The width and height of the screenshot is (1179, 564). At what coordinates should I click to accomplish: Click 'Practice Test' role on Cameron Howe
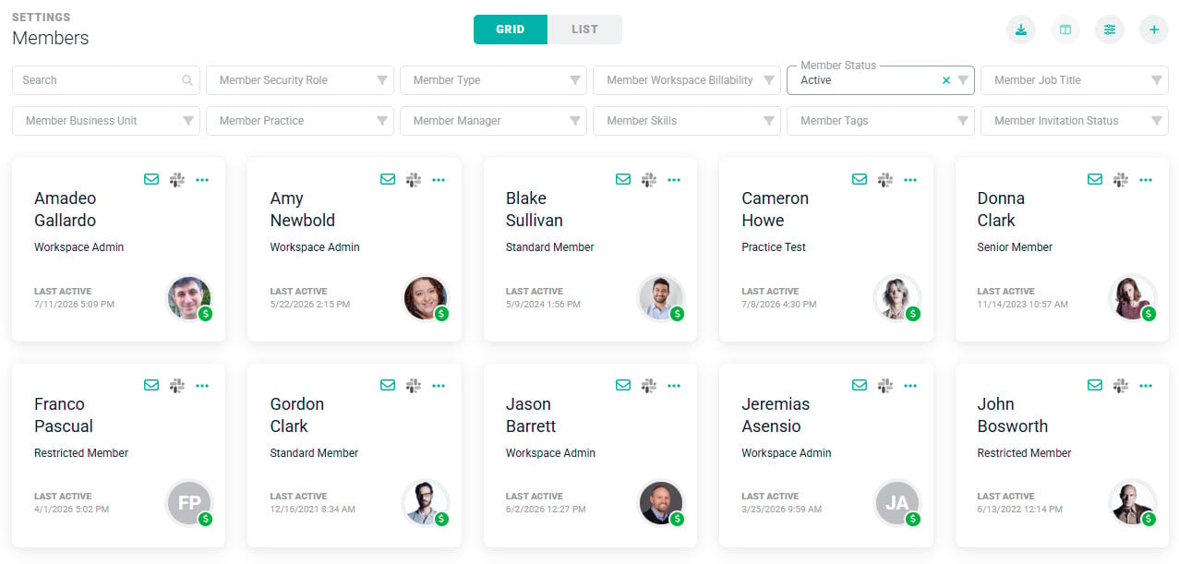click(774, 247)
